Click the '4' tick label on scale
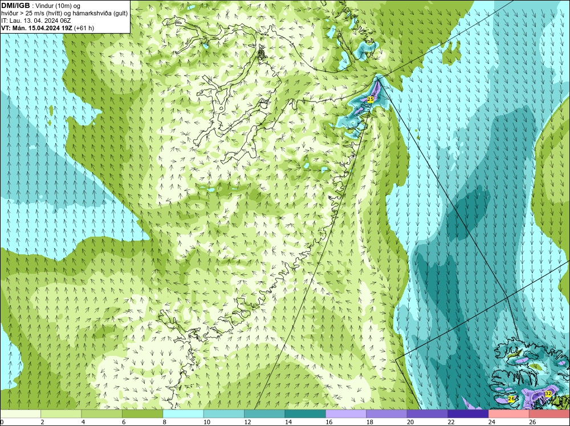This screenshot has height=426, width=570. pyautogui.click(x=83, y=422)
